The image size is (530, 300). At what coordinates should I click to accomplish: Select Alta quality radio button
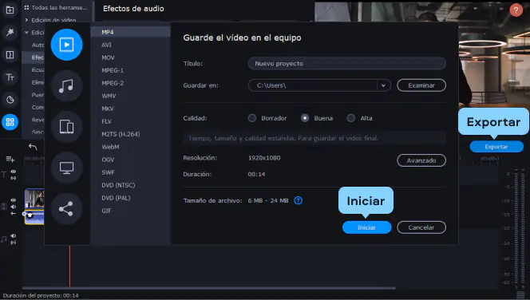pos(351,118)
